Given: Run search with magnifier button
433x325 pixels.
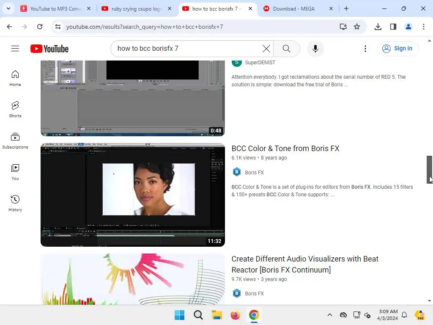Looking at the screenshot, I should click(x=286, y=49).
